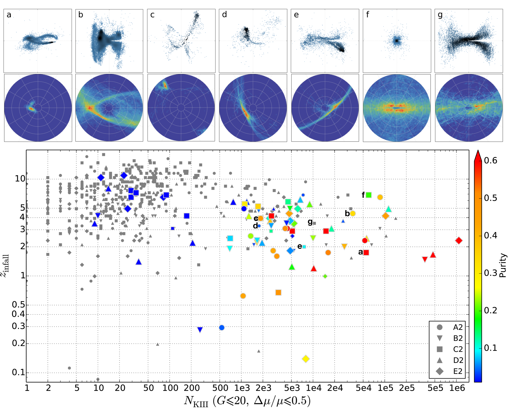This screenshot has width=509, height=415.
Task: Click the scatter thumbnail labeled g
Action: (469, 41)
